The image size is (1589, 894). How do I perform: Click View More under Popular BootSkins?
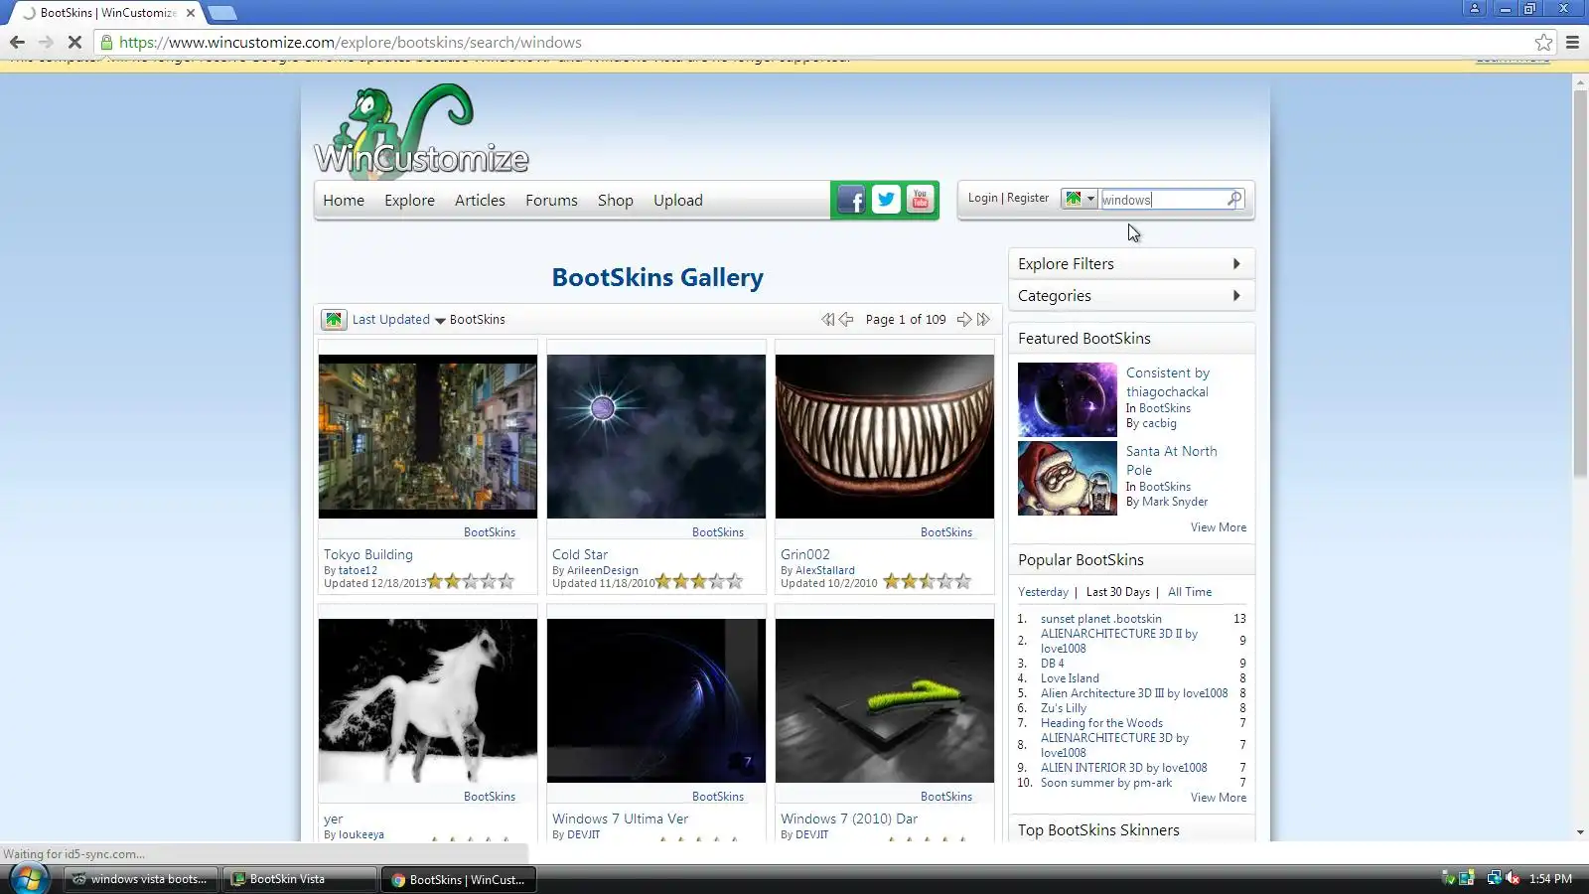point(1219,798)
